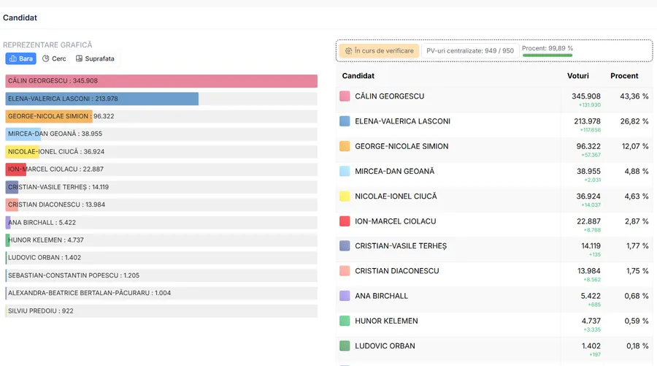This screenshot has width=657, height=366.
Task: Click the green Procent progress bar
Action: pyautogui.click(x=547, y=56)
